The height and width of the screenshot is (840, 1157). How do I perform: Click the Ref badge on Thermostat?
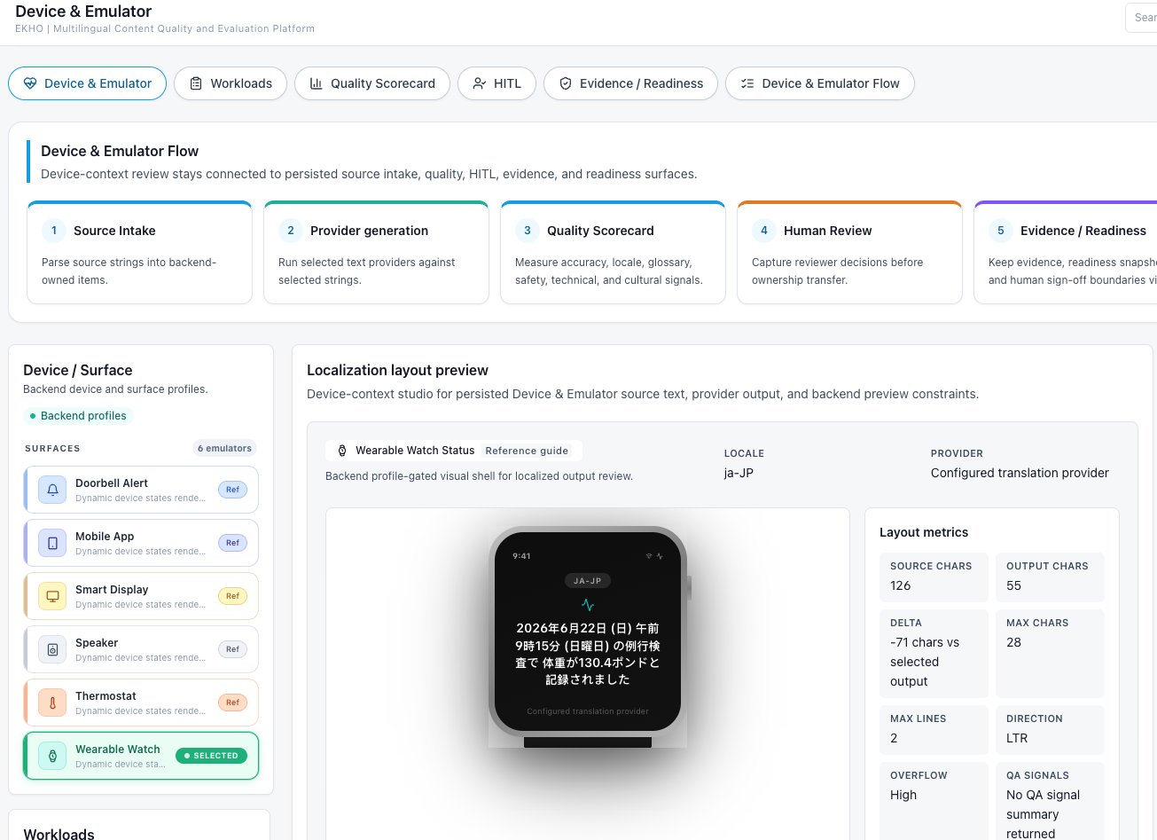coord(232,703)
